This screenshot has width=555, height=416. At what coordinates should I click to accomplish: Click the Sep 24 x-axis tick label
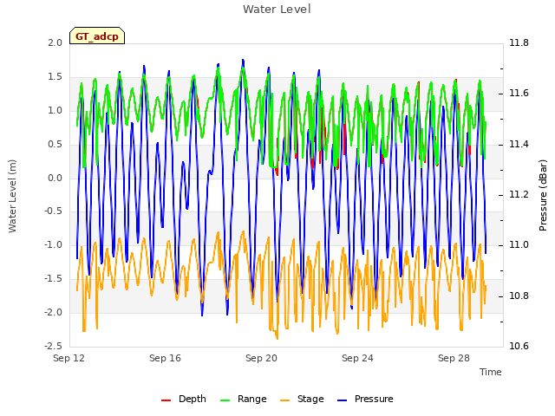[x=357, y=358]
